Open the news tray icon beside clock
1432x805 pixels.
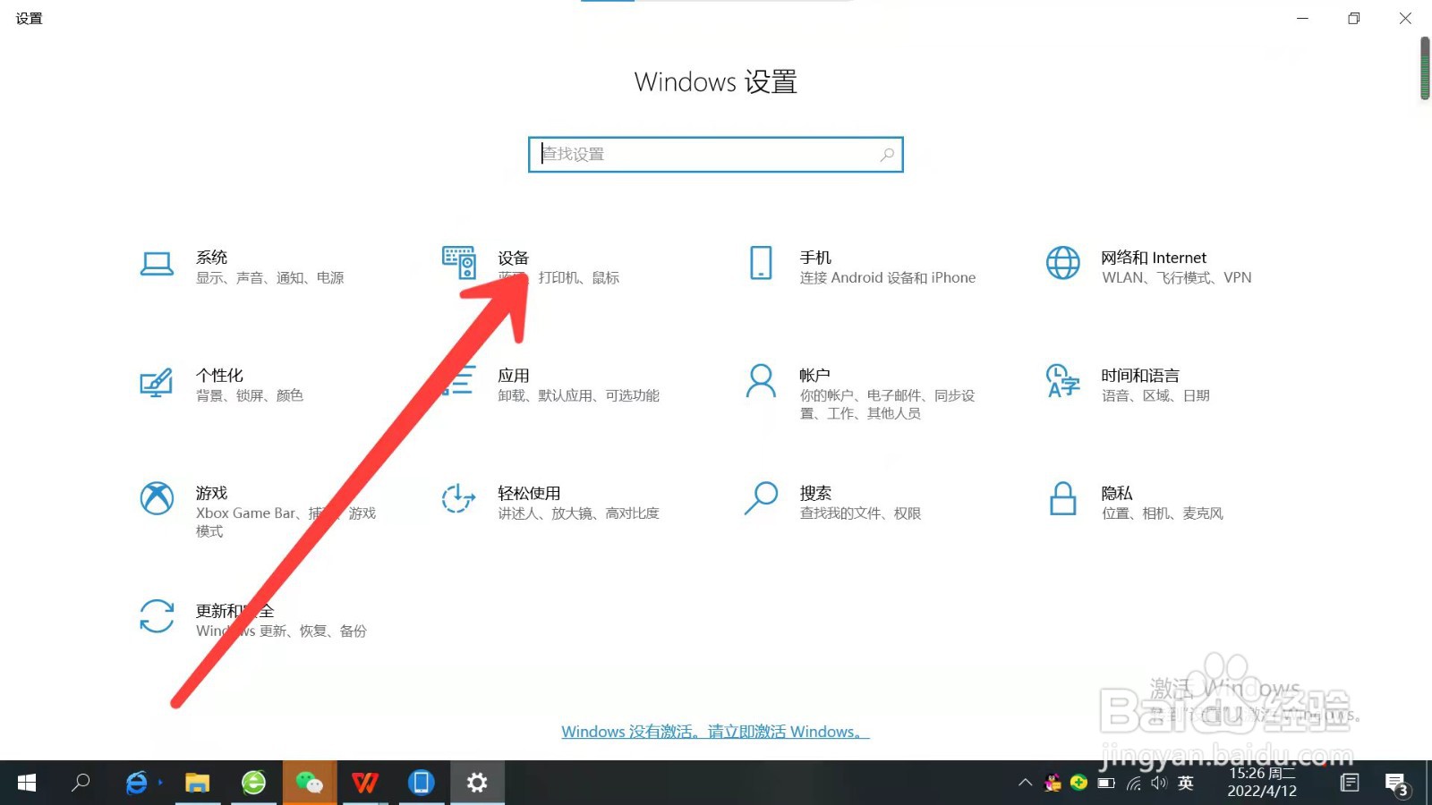[1350, 783]
